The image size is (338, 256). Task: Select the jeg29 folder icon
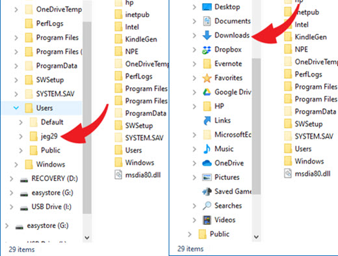click(x=33, y=136)
